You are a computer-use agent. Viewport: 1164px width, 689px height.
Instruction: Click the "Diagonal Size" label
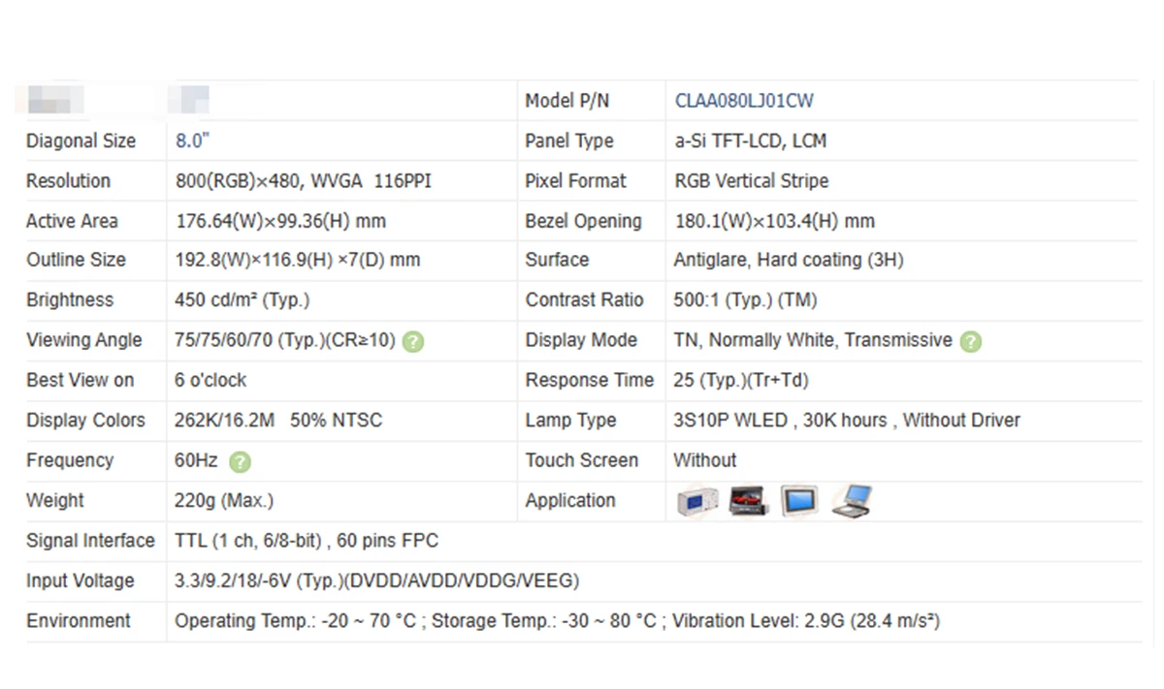click(81, 141)
